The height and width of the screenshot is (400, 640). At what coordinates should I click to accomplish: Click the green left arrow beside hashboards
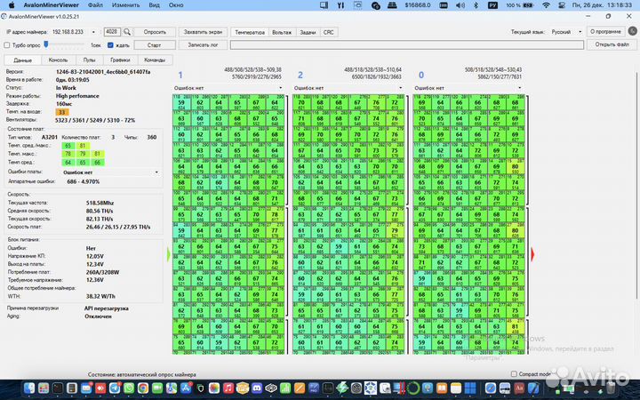pyautogui.click(x=169, y=254)
